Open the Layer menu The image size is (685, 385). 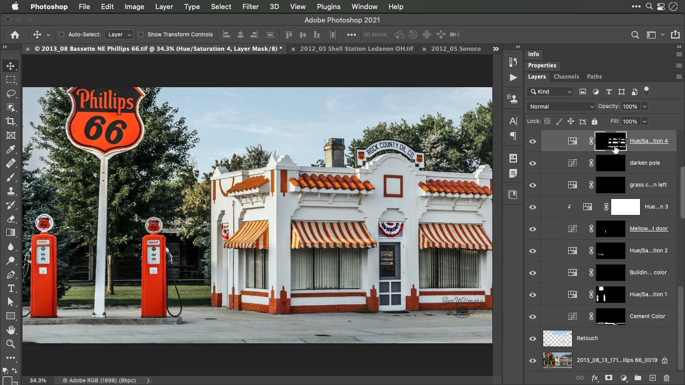coord(164,6)
